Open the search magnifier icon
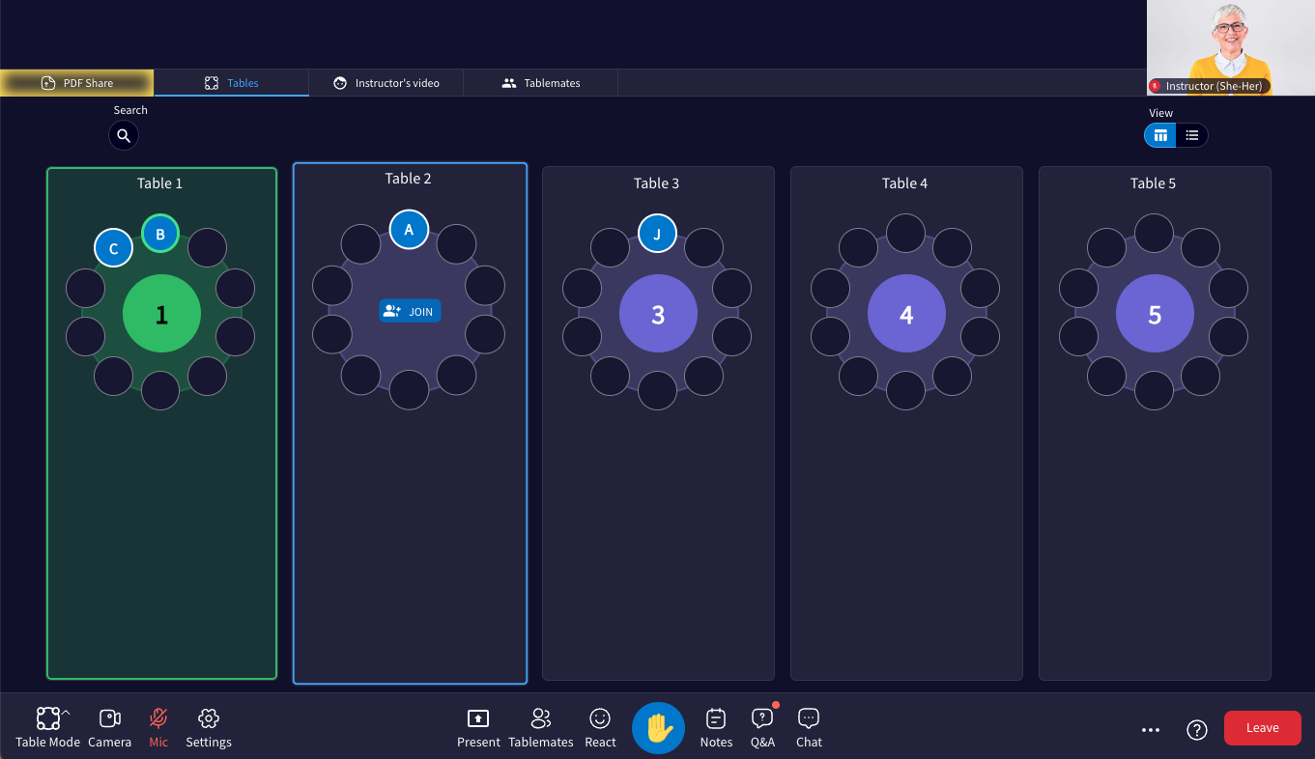The width and height of the screenshot is (1315, 759). 124,136
